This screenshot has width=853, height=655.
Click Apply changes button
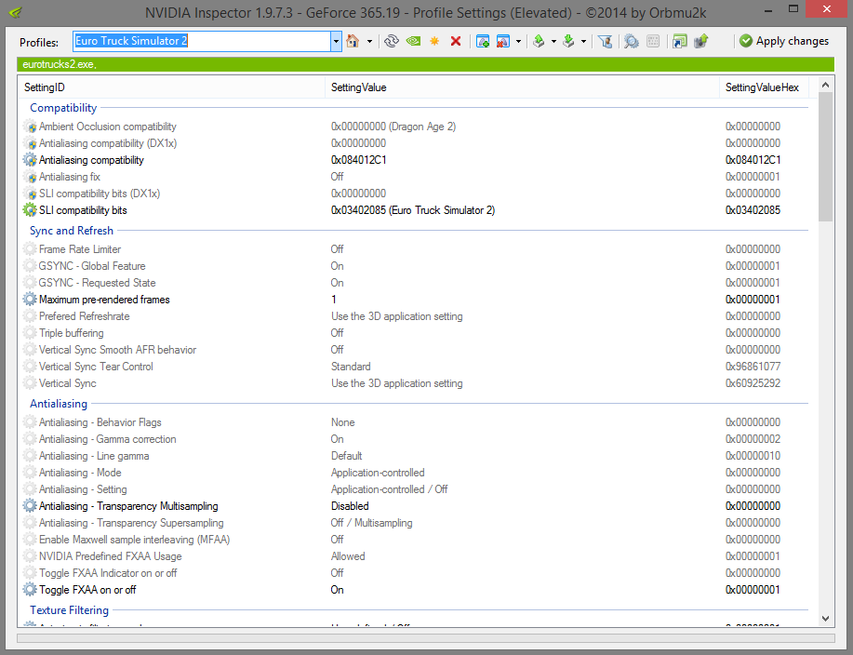(784, 41)
